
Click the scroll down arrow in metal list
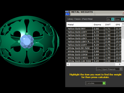123,61
